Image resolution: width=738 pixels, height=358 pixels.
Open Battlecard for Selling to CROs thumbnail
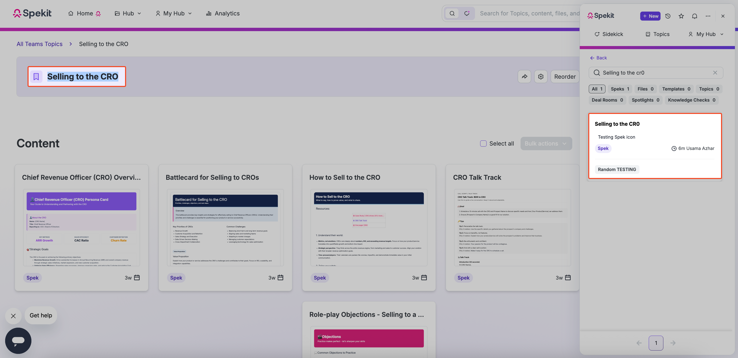pyautogui.click(x=225, y=228)
